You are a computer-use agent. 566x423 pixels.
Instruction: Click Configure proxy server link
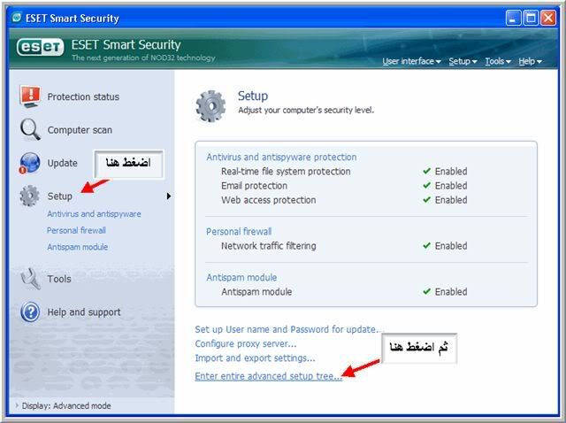coord(246,344)
